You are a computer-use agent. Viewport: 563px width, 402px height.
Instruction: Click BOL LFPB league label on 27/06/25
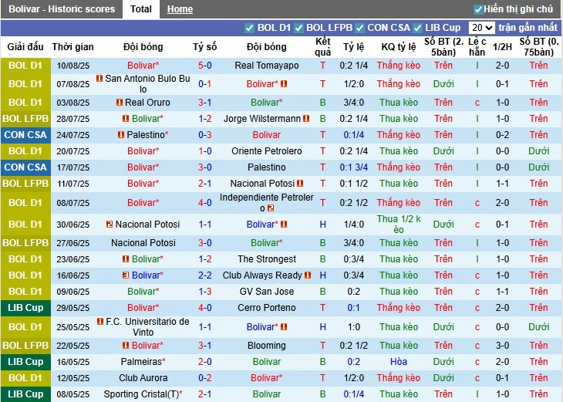(25, 243)
